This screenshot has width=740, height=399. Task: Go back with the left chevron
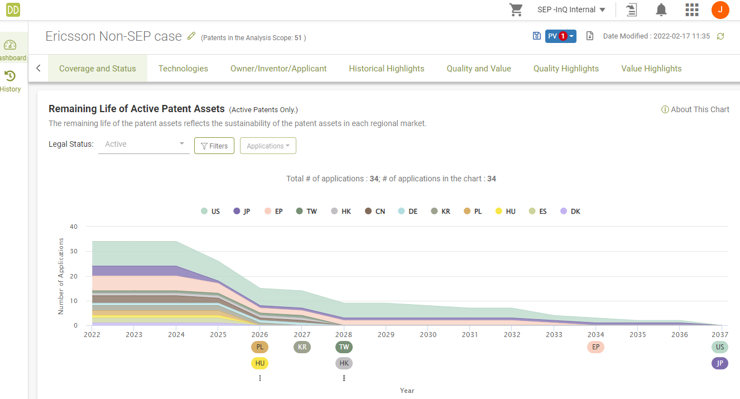click(39, 69)
